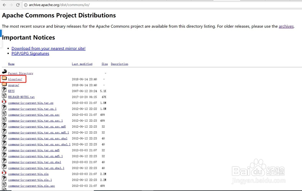This screenshot has width=302, height=191.
Task: Click the icon beside commons-io-current-bin.tar.gz.asc.sha1
Action: coord(4,137)
